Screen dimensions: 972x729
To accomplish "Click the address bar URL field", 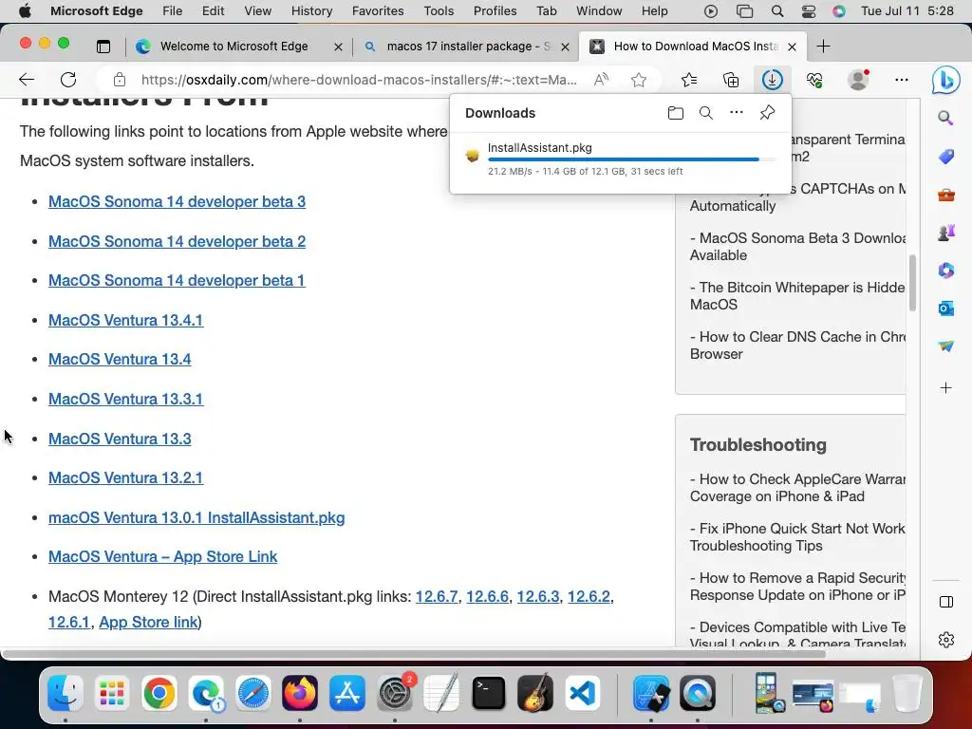I will (360, 80).
